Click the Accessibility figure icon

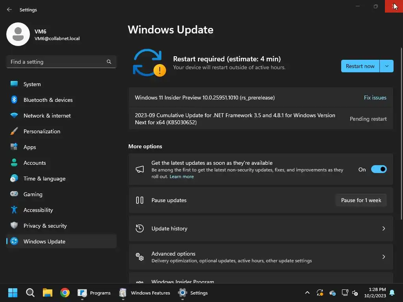tap(14, 210)
